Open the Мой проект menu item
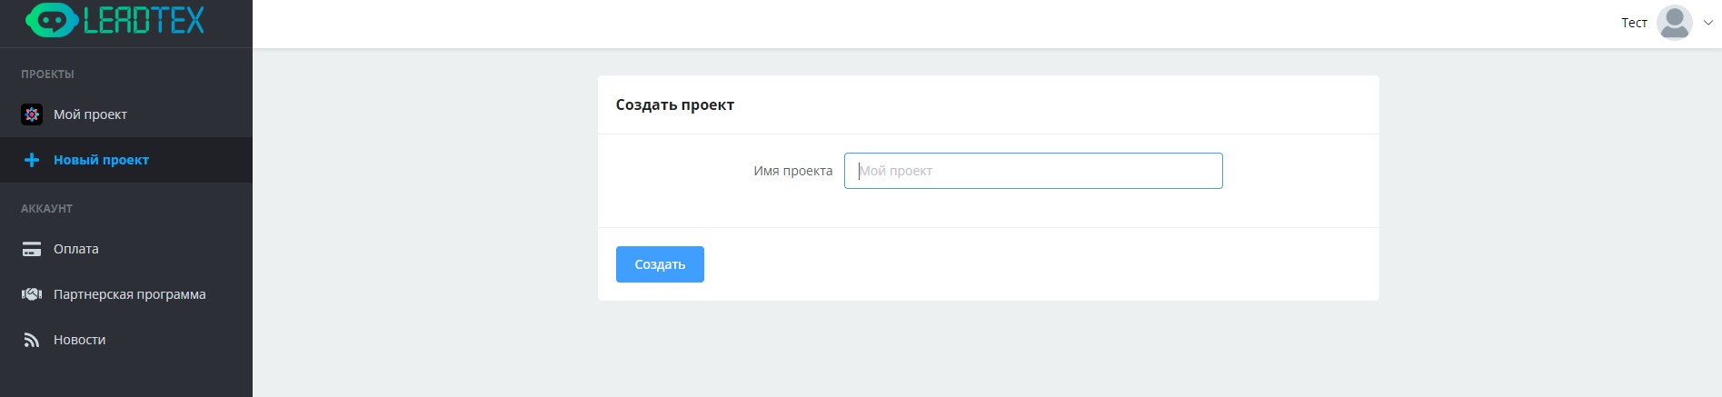Screen dimensions: 1722x397 pyautogui.click(x=90, y=114)
